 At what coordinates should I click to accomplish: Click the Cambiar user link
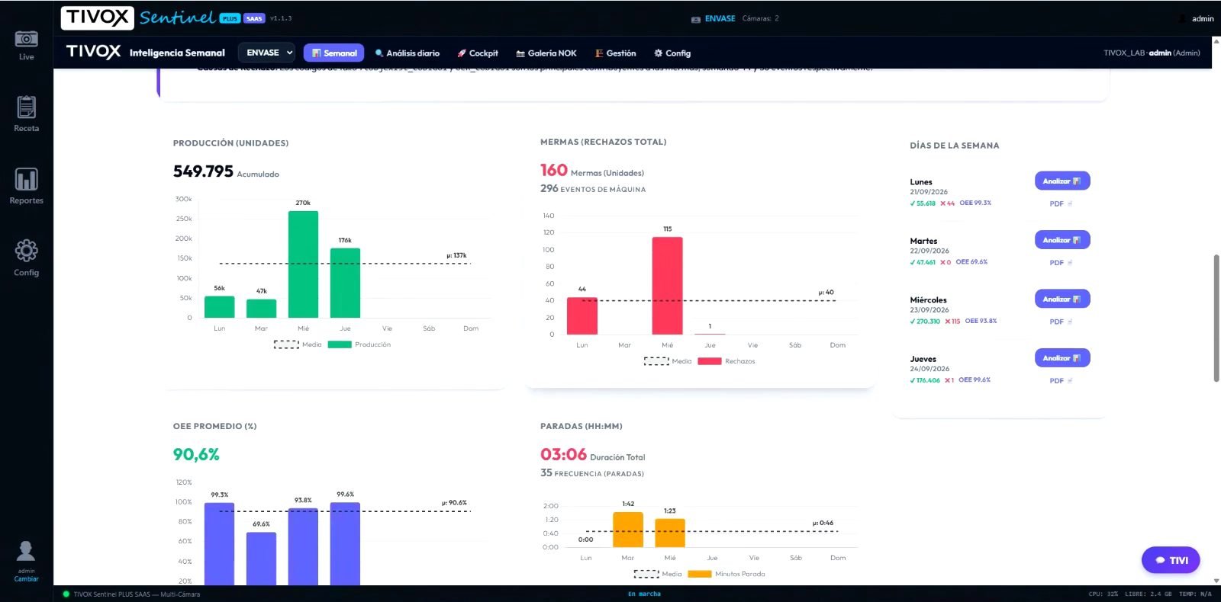click(x=26, y=579)
